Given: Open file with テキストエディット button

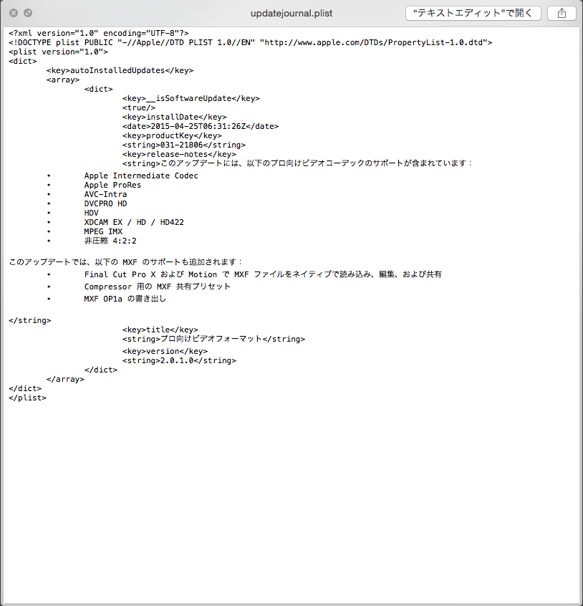Looking at the screenshot, I should tap(473, 13).
